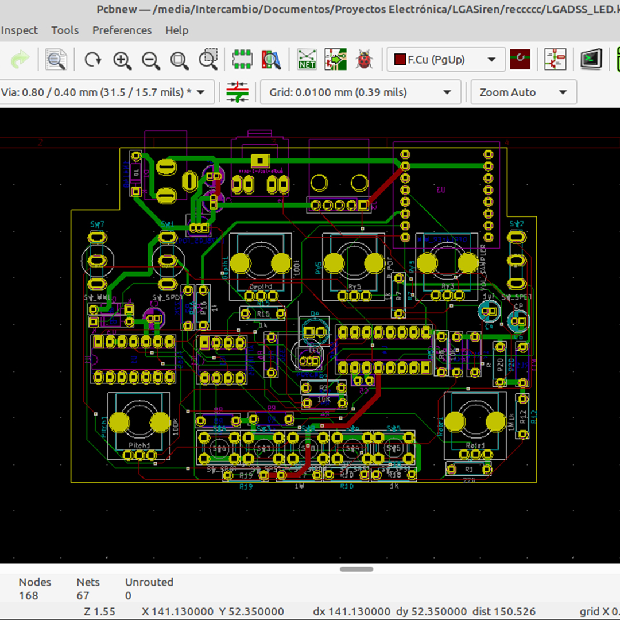
Task: Zoom out of the PCB view
Action: click(x=150, y=60)
